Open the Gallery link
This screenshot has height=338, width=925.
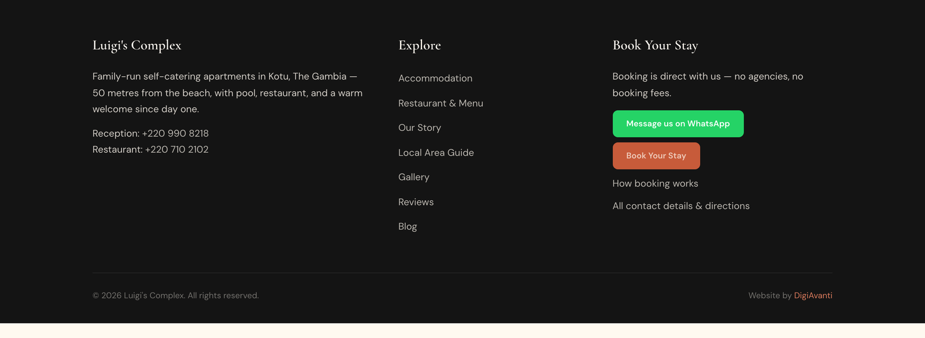(x=414, y=177)
